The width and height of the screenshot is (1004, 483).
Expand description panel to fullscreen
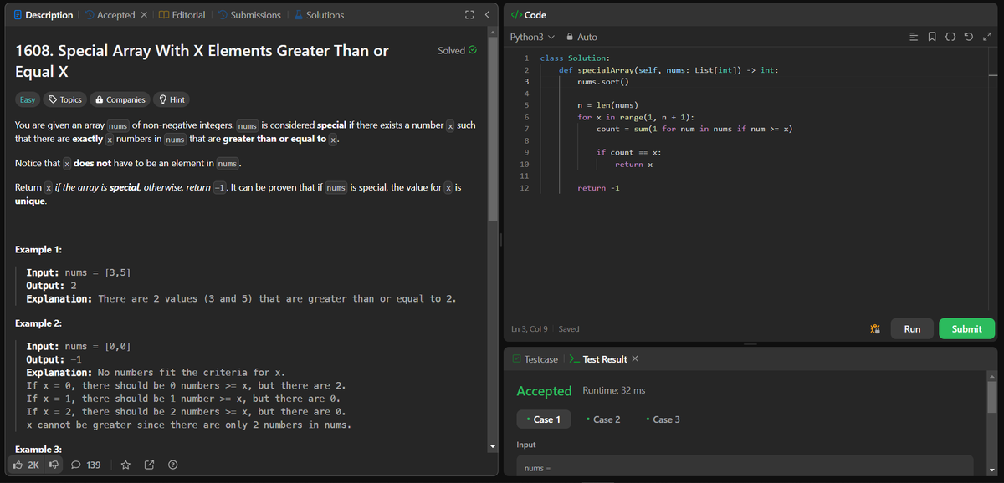coord(469,15)
